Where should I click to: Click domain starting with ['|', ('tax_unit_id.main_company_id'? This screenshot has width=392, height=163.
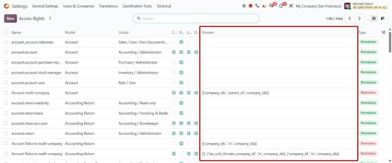(271, 154)
